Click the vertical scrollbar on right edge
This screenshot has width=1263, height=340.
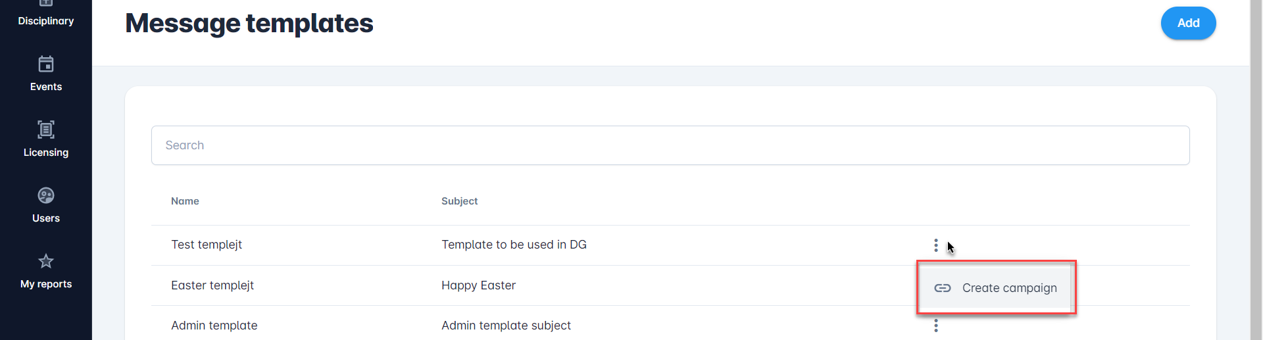[1256, 170]
